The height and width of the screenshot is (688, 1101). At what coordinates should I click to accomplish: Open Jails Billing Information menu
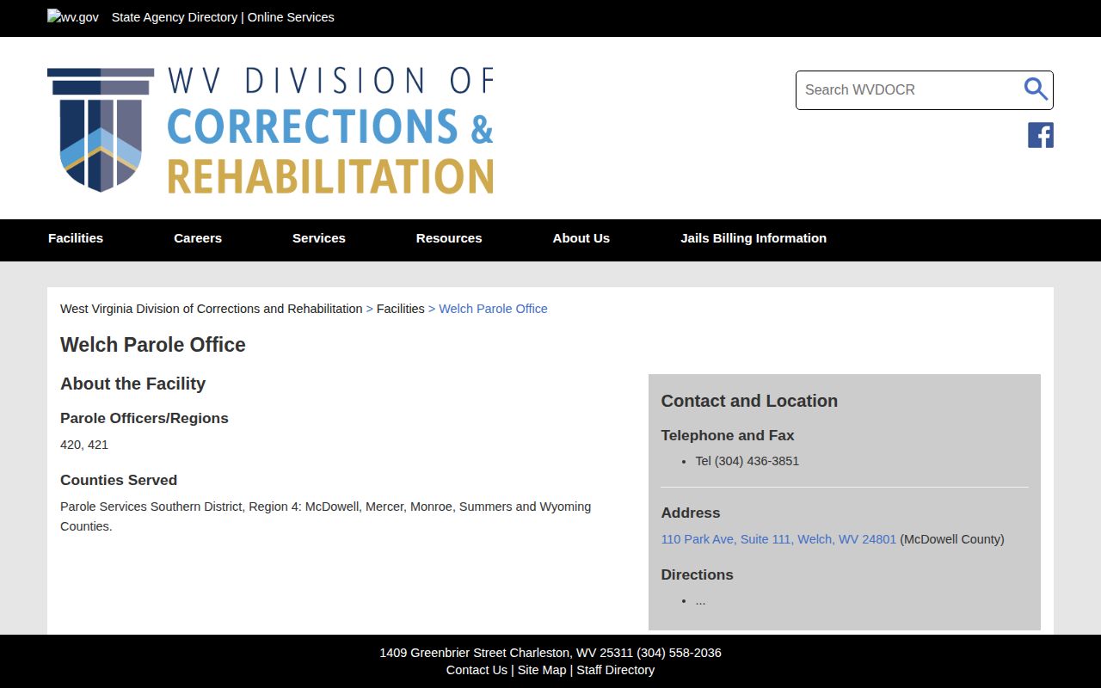753,238
